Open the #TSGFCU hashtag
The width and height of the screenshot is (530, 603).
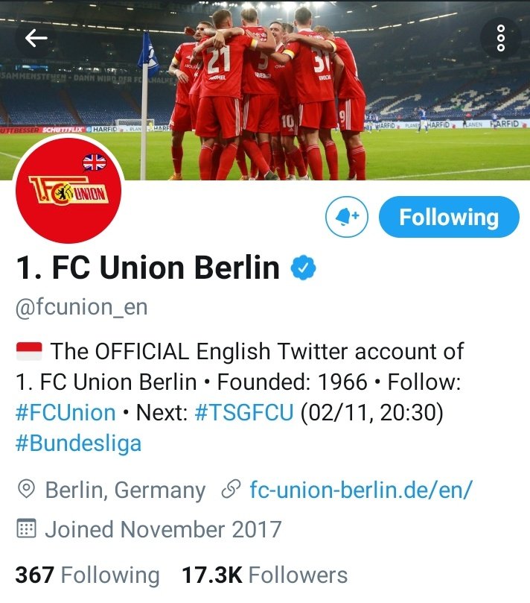click(244, 413)
